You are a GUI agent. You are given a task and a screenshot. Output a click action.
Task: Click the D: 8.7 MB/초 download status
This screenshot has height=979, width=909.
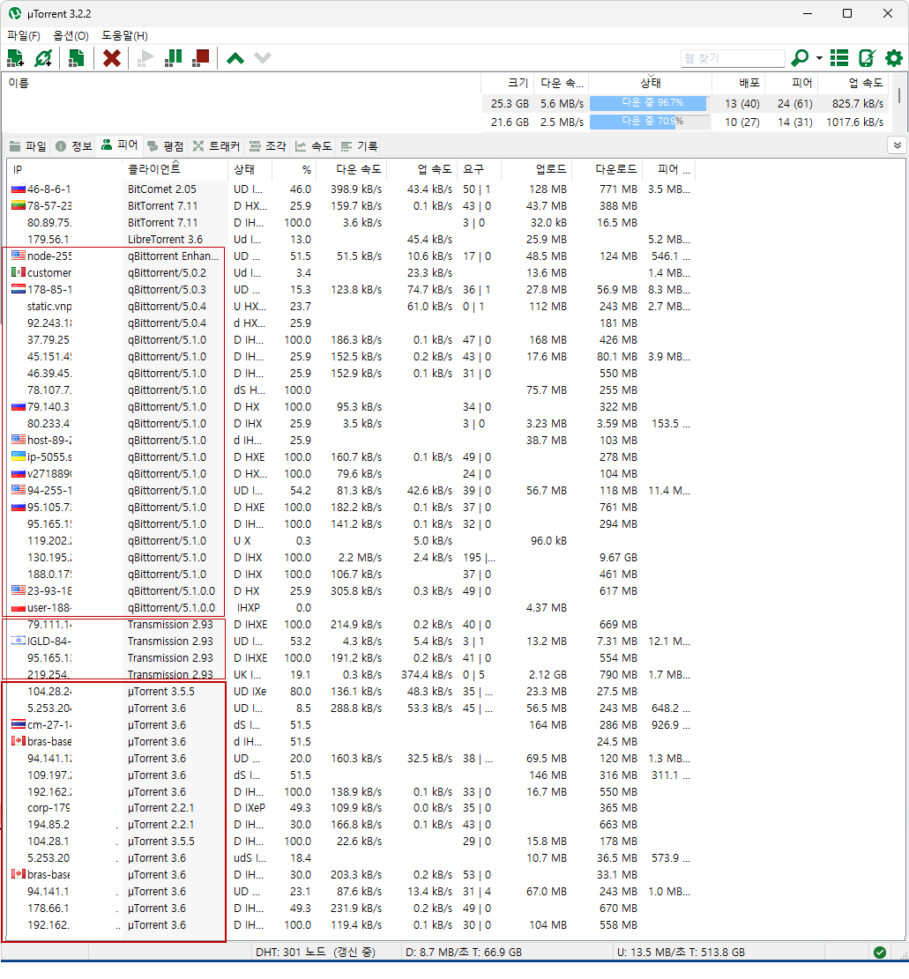(x=464, y=953)
